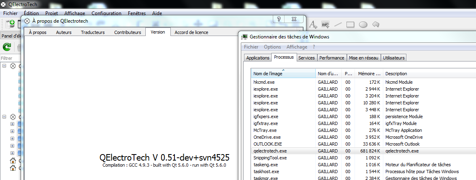The height and width of the screenshot is (180, 476).
Task: Click the Filtrer input field
Action: pyautogui.click(x=11, y=58)
